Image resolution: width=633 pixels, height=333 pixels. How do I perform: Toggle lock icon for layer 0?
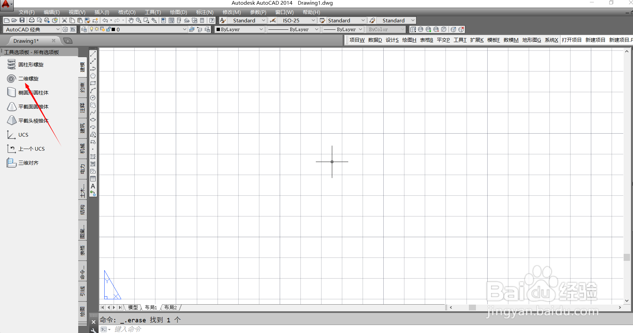(x=108, y=29)
